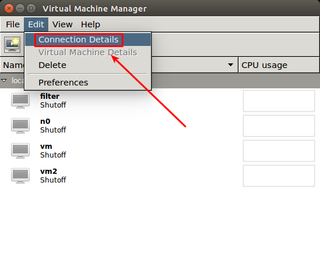Click the filter VM CPU usage graph
320x261 pixels.
pyautogui.click(x=279, y=101)
